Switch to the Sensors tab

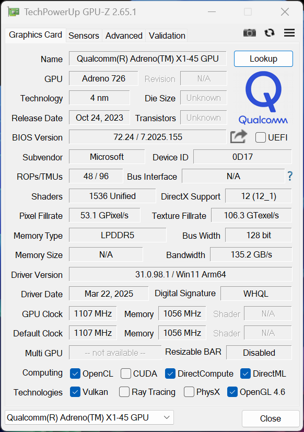[x=84, y=36]
